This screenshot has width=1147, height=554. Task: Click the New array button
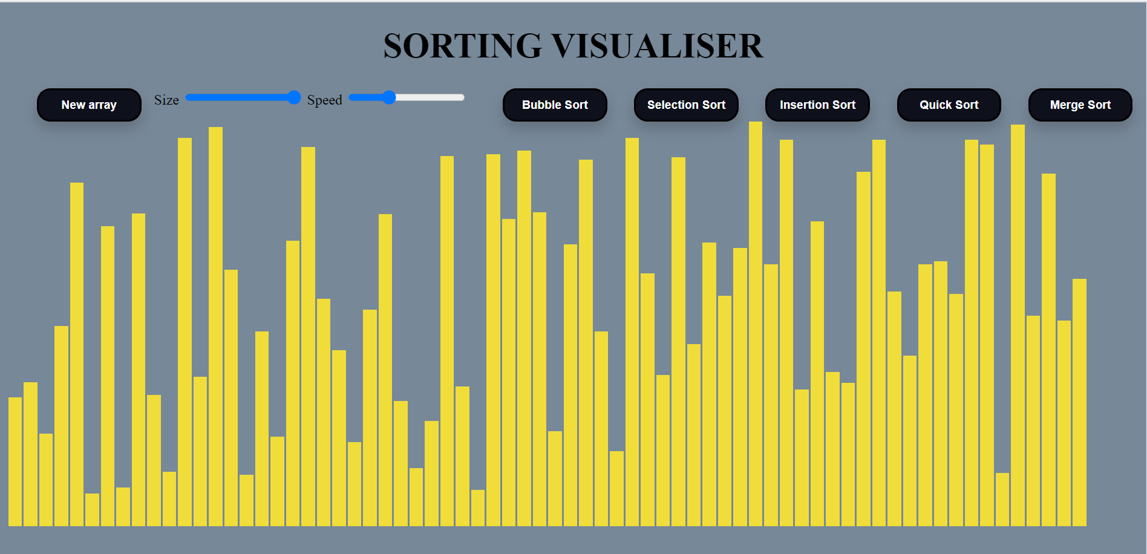89,105
